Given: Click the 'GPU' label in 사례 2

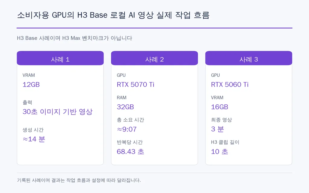Looking at the screenshot, I should click(121, 75).
